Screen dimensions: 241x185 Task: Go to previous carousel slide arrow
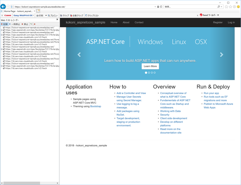[x=79, y=55]
